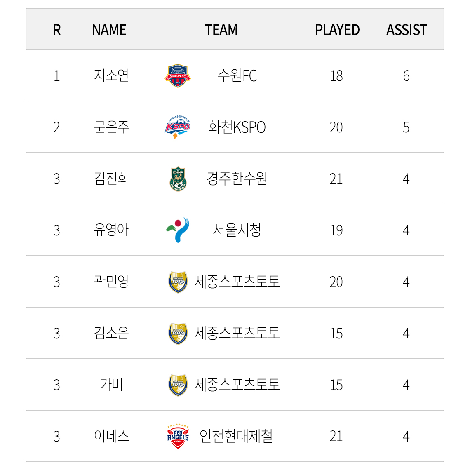The height and width of the screenshot is (470, 470).
Task: Click the ASSIST column header
Action: pyautogui.click(x=406, y=30)
